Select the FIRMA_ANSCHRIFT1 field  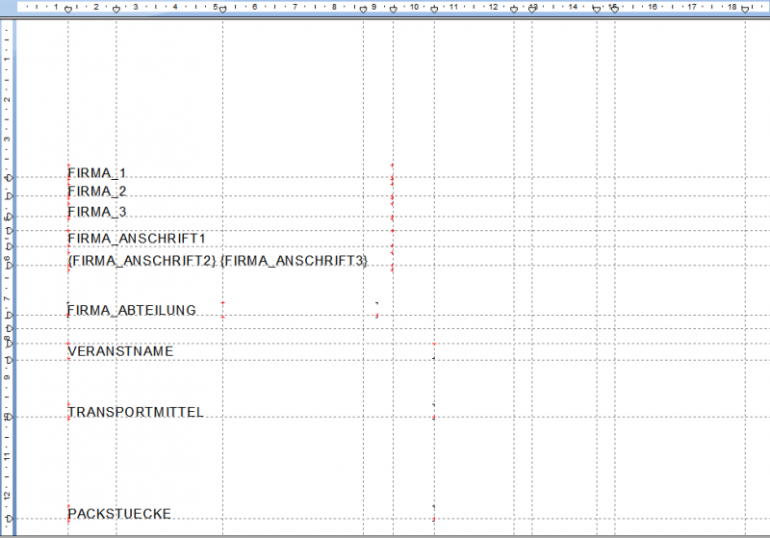137,239
